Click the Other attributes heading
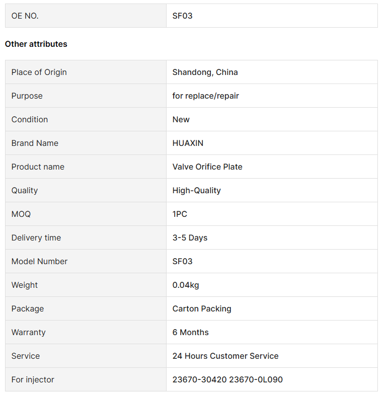The height and width of the screenshot is (396, 391). point(36,44)
